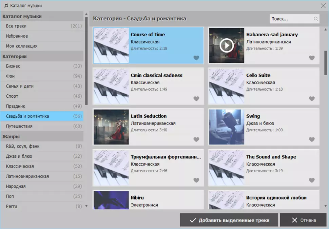Toggle heart on Cello Suite track
The height and width of the screenshot is (229, 329).
312,98
